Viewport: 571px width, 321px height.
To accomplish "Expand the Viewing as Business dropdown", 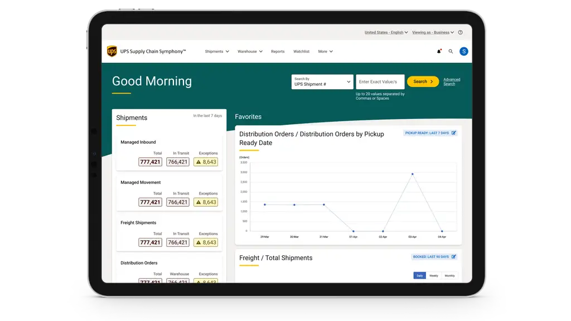I will (x=433, y=32).
